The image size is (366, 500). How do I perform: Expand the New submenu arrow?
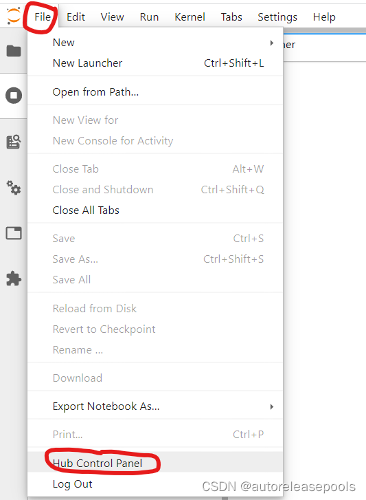(x=271, y=43)
